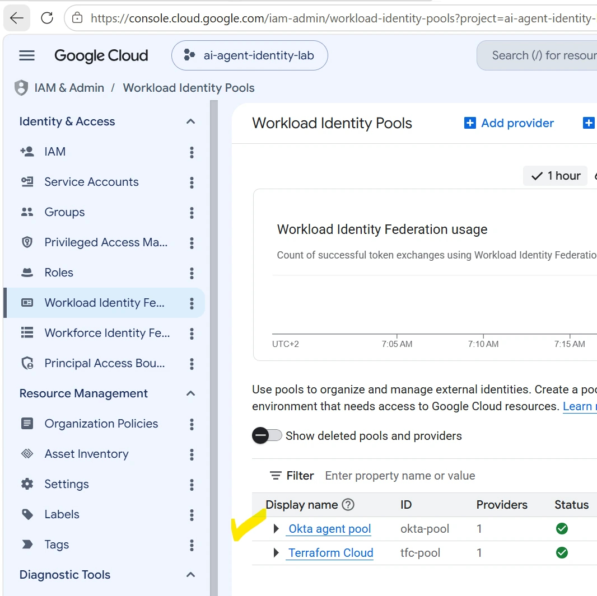
Task: Open more options for Asset Inventory
Action: (x=192, y=454)
